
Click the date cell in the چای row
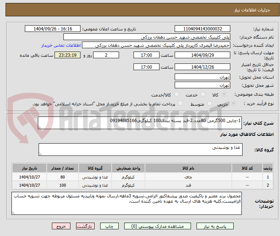click(x=29, y=177)
